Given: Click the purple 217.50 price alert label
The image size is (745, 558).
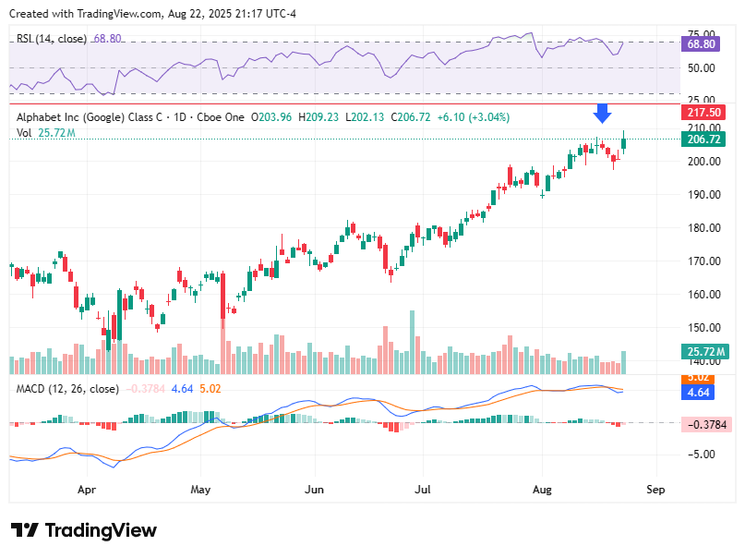Looking at the screenshot, I should tap(702, 113).
